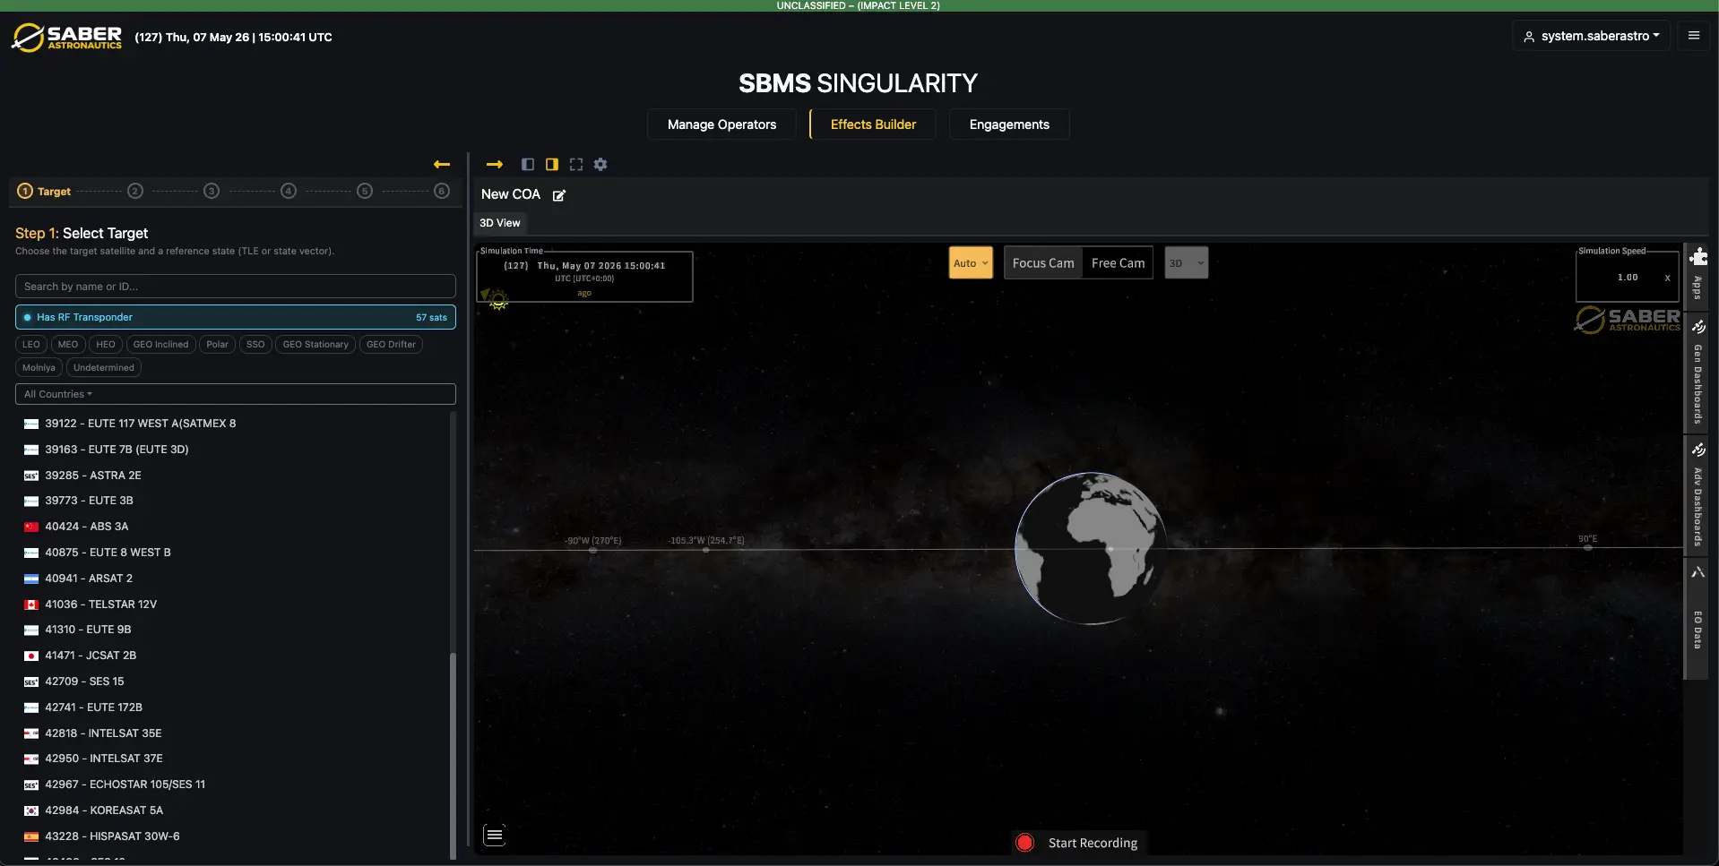Image resolution: width=1719 pixels, height=866 pixels.
Task: Toggle the HEO orbit filter
Action: (x=106, y=344)
